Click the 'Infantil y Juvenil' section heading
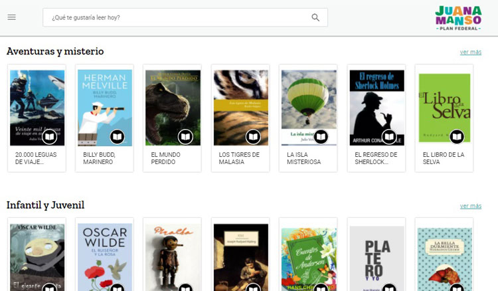Screen dimensions: 498x291 coord(45,205)
